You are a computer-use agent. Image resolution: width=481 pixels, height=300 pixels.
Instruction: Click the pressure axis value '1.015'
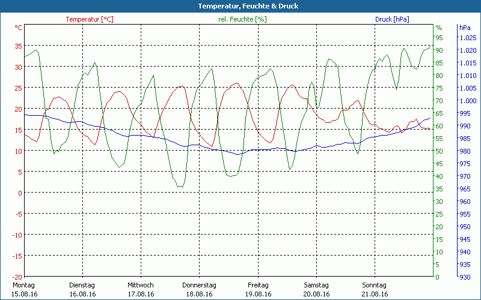click(x=468, y=63)
